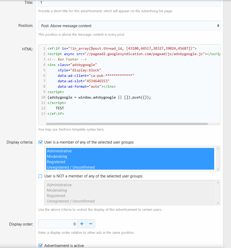Click the style="display:block" code line

[80, 70]
